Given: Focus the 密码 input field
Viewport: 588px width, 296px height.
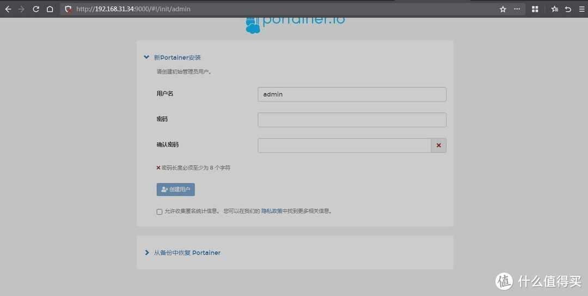Looking at the screenshot, I should tap(352, 120).
